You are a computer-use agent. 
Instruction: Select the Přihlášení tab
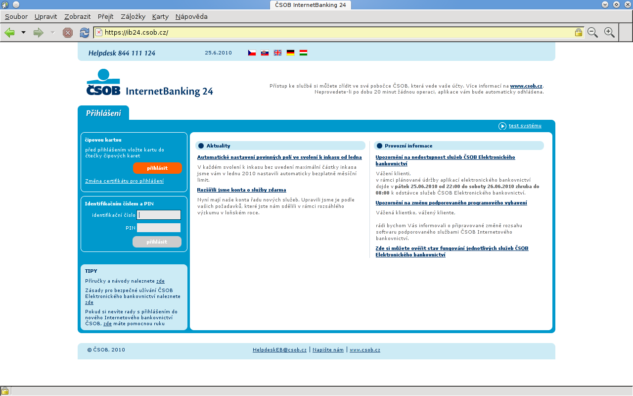point(103,113)
